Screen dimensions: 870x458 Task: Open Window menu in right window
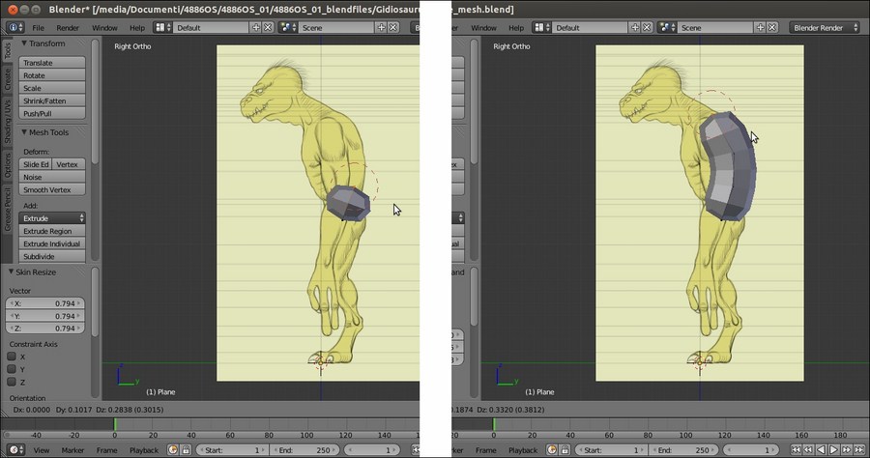click(483, 27)
